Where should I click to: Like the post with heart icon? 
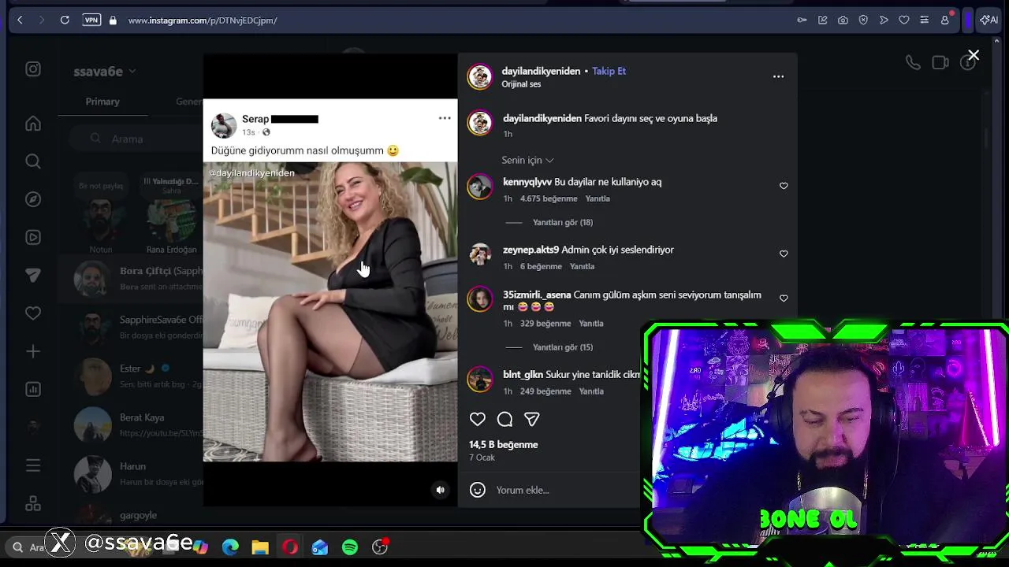pos(478,419)
